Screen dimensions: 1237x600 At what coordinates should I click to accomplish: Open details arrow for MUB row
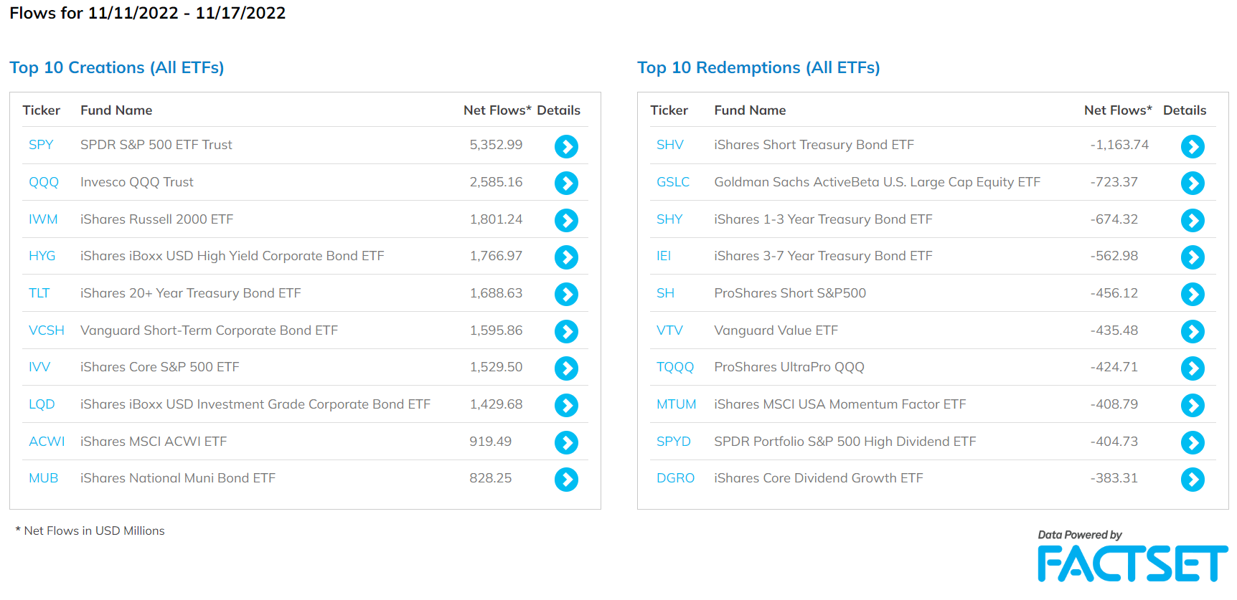(566, 479)
